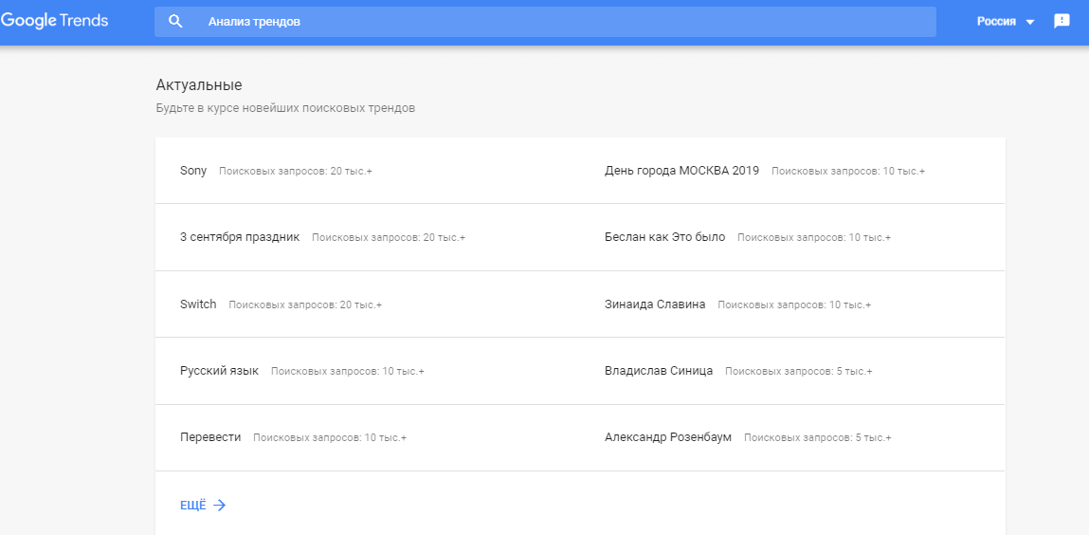The image size is (1089, 535).
Task: Select the Русский язык trend
Action: (219, 371)
